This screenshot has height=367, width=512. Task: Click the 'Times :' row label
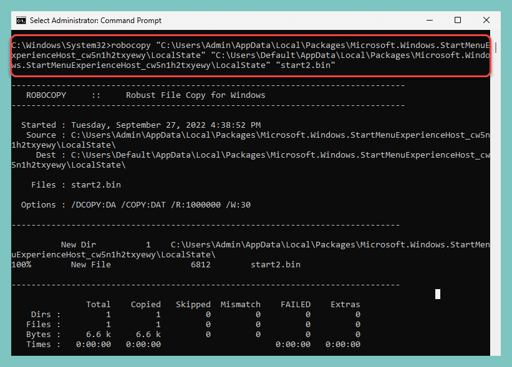pyautogui.click(x=44, y=345)
